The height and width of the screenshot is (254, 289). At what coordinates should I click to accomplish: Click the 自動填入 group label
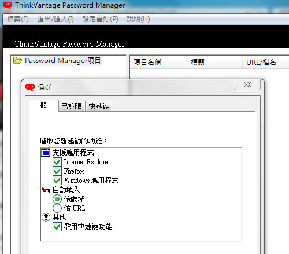coord(66,190)
